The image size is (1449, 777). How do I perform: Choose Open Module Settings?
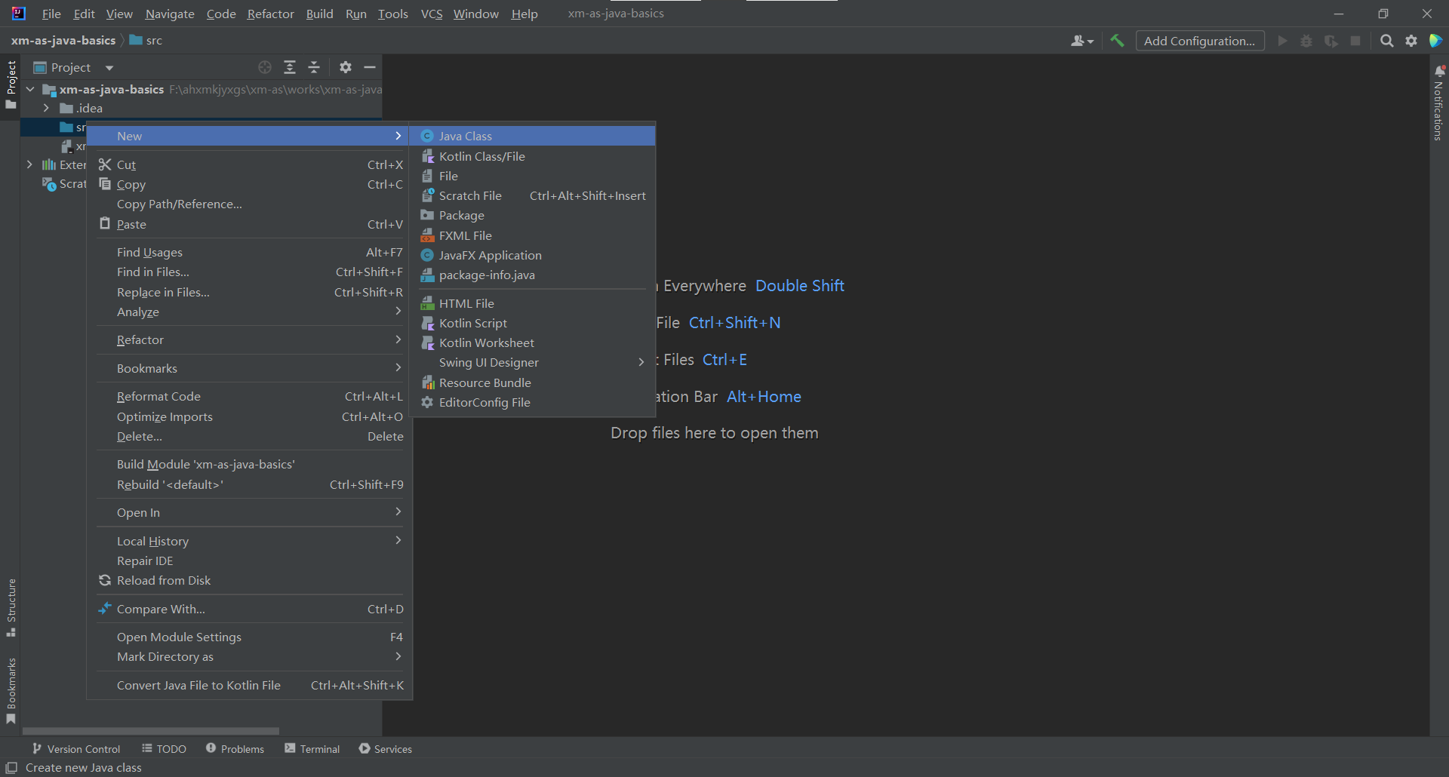250,637
